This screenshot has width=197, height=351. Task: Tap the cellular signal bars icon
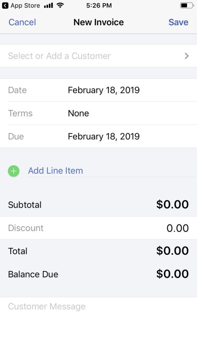49,5
